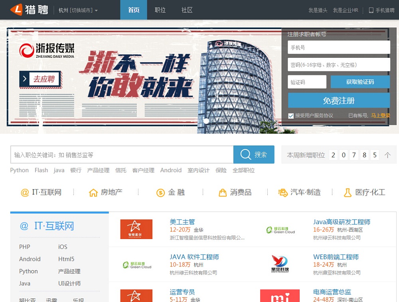Select the 室内设计 keyword link
The image size is (399, 302).
tap(198, 170)
